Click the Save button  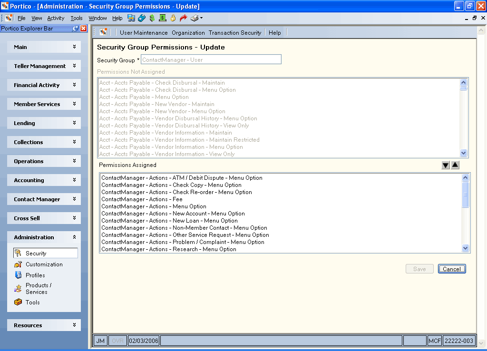click(419, 269)
